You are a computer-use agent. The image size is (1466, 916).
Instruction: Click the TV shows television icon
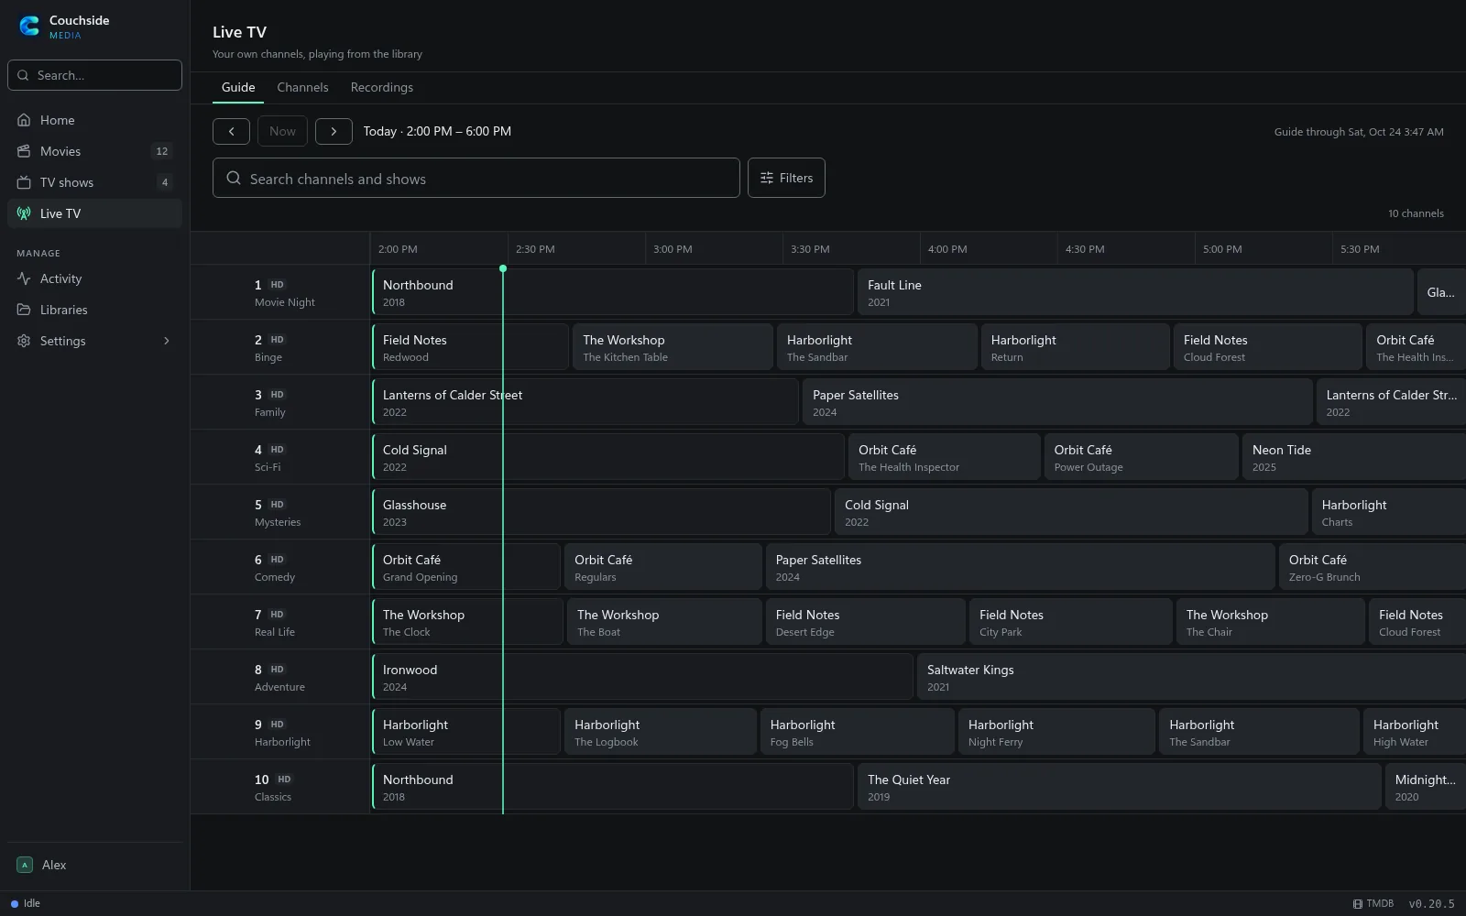pos(24,182)
